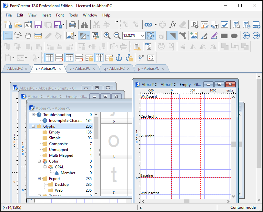Click the import image icon
The height and width of the screenshot is (212, 263).
(194, 36)
